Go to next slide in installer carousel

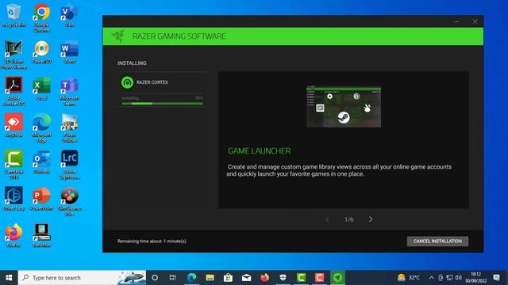(x=371, y=219)
